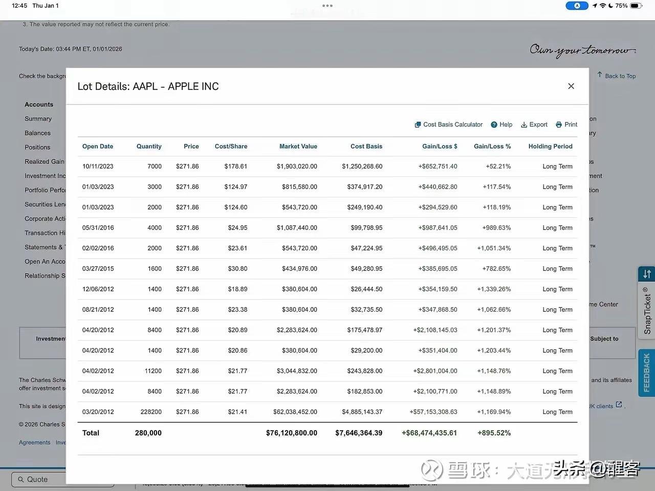The width and height of the screenshot is (655, 491).
Task: Open the Realized Gain menu item
Action: [45, 162]
